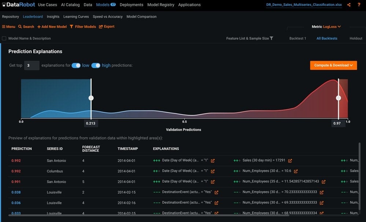Open link icon for Num_Employees = 10.6
This screenshot has height=222, width=366.
296,171
